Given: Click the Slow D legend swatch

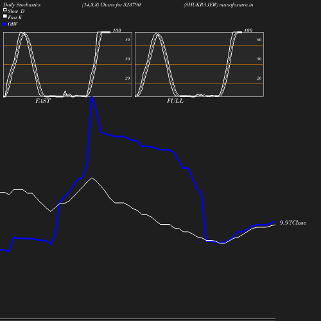Looking at the screenshot, I should pos(5,10).
